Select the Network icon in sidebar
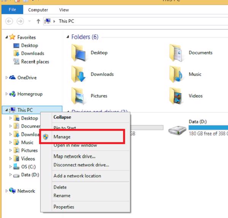This screenshot has width=228, height=218. (13, 191)
